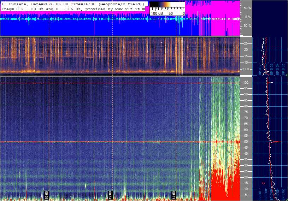Click the 12:00 time marker label

coord(110,195)
